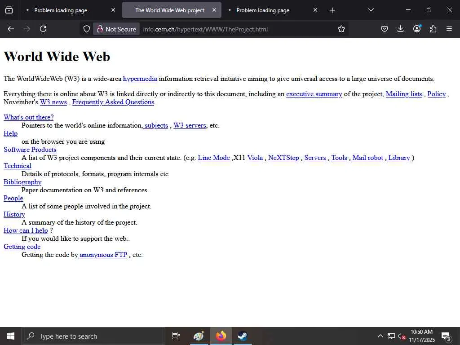This screenshot has height=345, width=460.
Task: Expand the list all tabs chevron
Action: click(371, 10)
